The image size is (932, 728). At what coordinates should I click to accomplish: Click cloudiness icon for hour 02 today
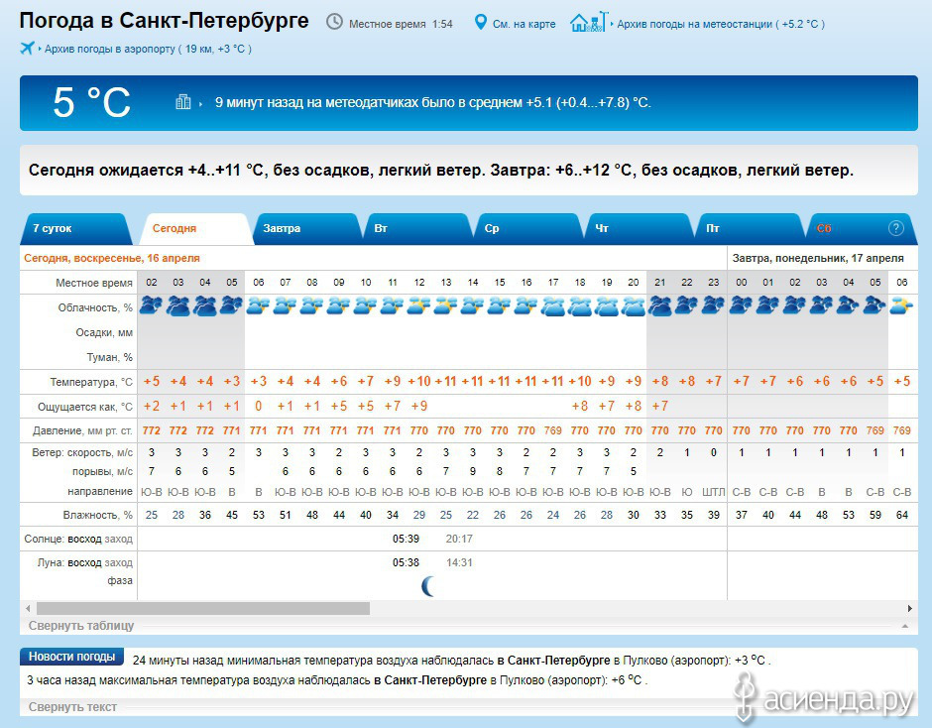151,305
